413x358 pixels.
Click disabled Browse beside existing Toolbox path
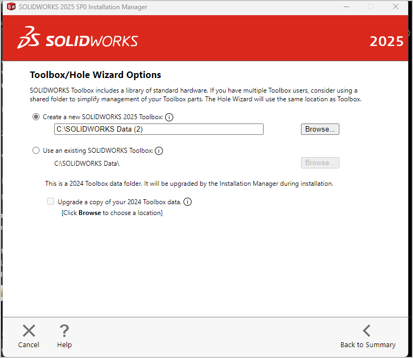click(x=320, y=162)
